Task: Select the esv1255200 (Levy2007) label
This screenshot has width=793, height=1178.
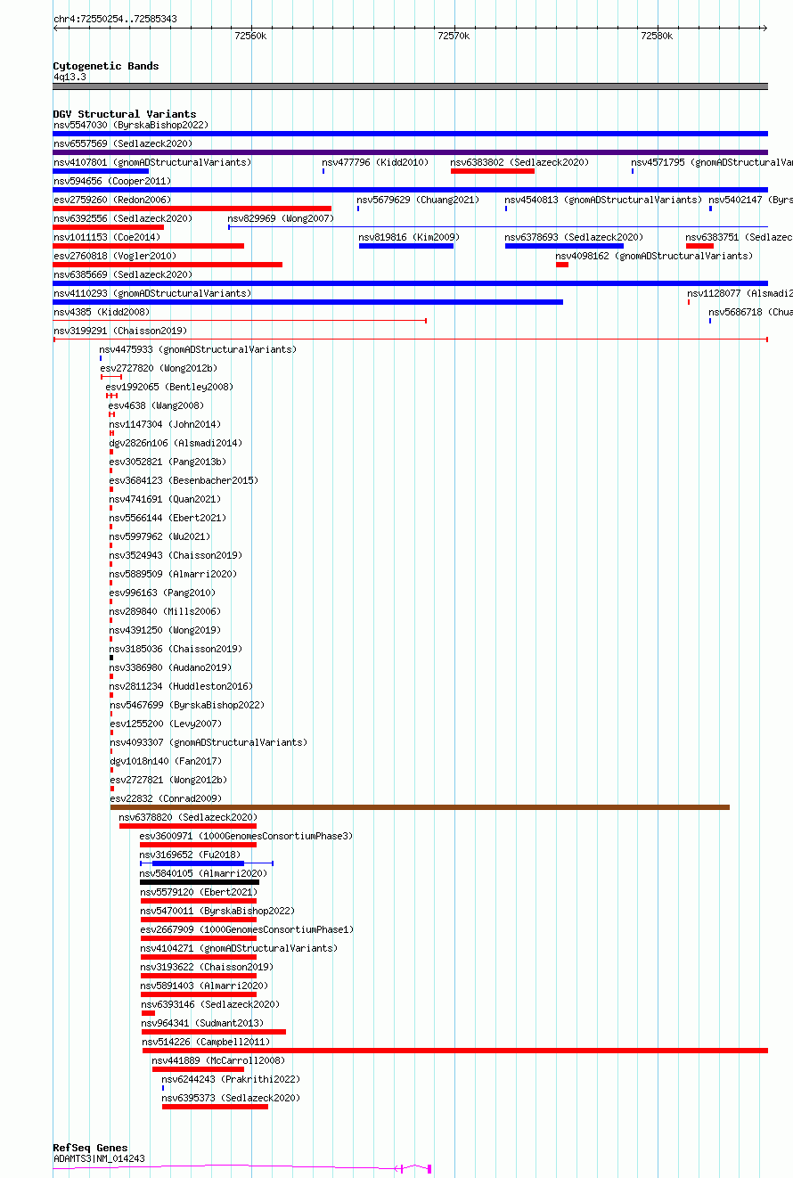Action: tap(166, 724)
